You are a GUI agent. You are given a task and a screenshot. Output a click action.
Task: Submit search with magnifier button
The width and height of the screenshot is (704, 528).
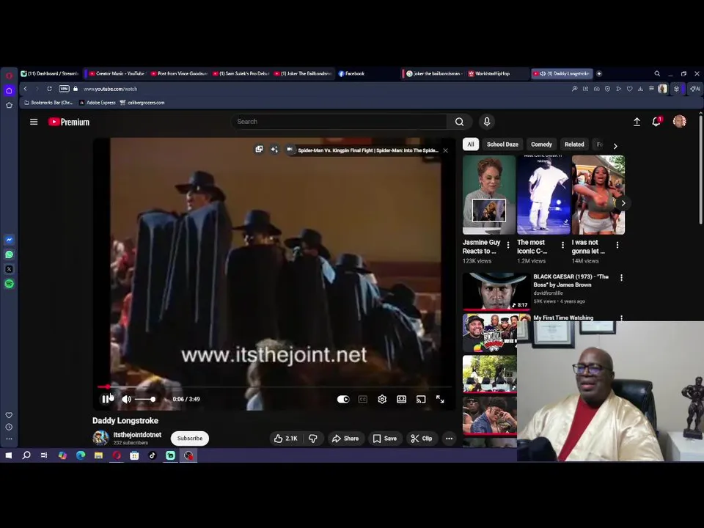point(459,122)
